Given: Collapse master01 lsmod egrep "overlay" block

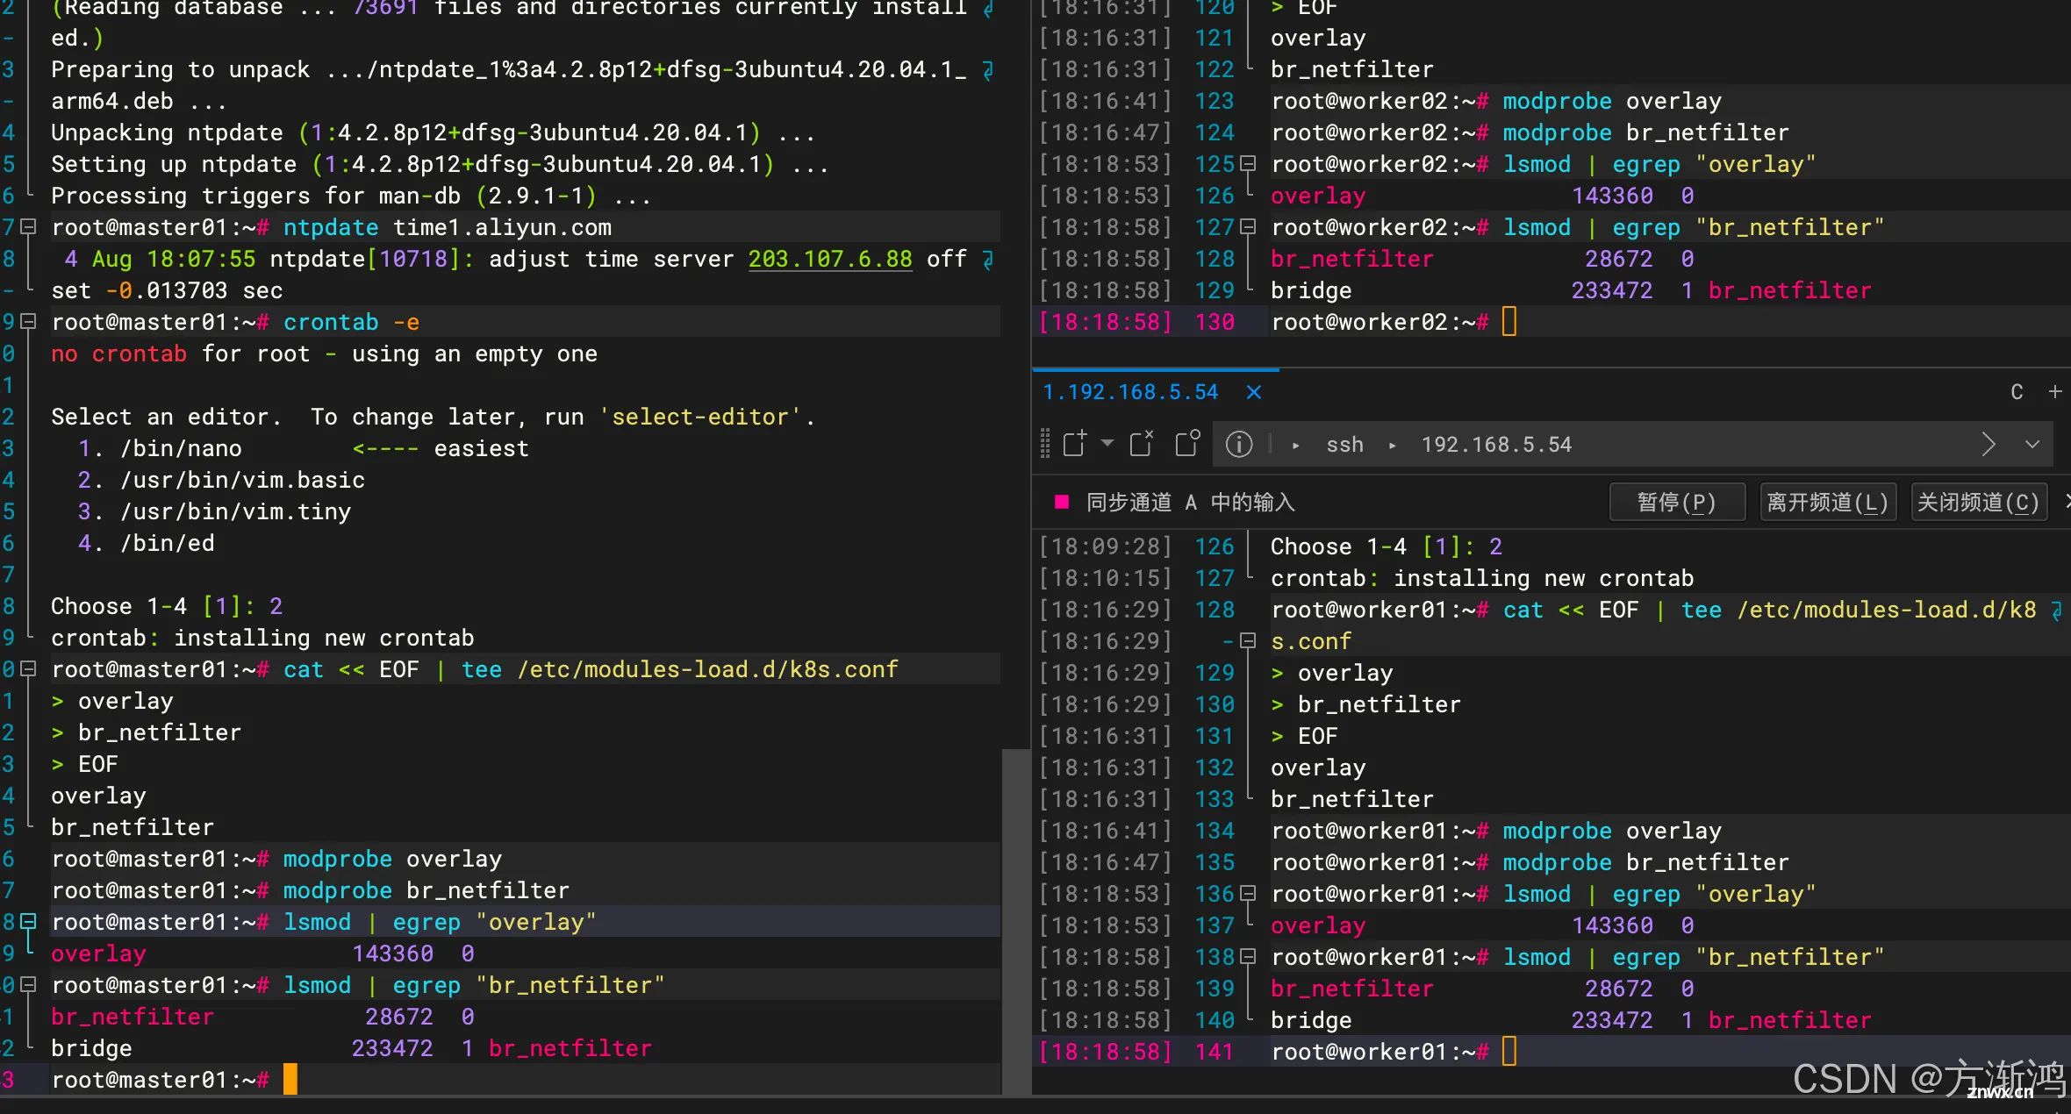Looking at the screenshot, I should [28, 922].
